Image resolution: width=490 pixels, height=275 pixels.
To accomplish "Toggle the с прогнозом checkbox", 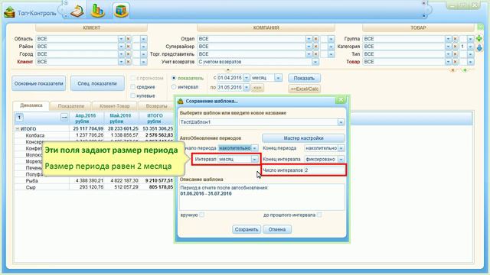I will [x=132, y=78].
